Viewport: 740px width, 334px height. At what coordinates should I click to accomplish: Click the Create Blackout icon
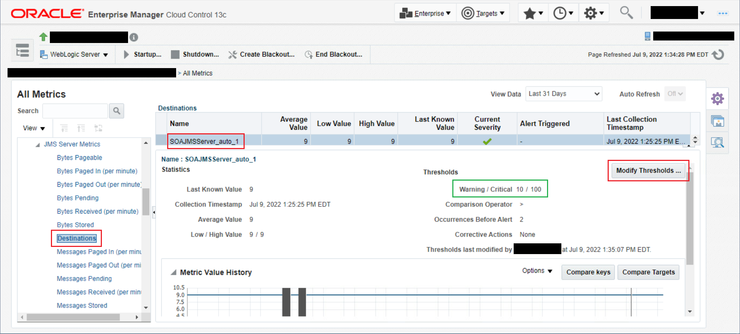pyautogui.click(x=232, y=54)
